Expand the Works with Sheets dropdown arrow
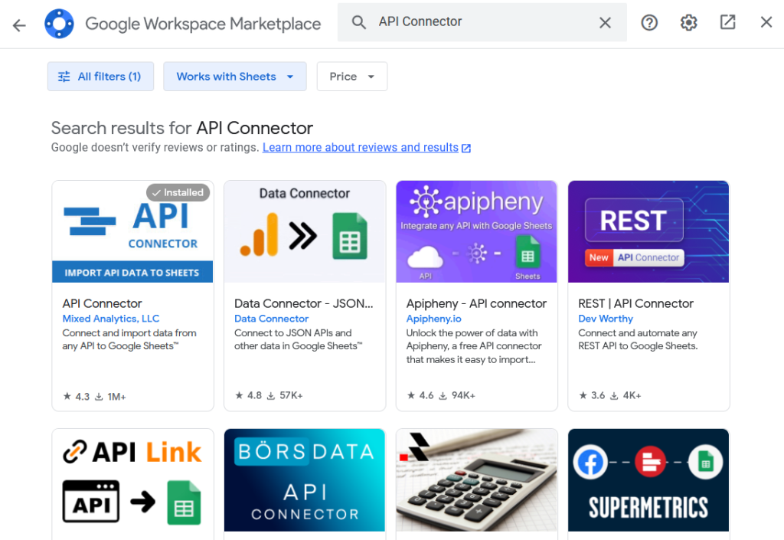The image size is (784, 540). coord(290,77)
